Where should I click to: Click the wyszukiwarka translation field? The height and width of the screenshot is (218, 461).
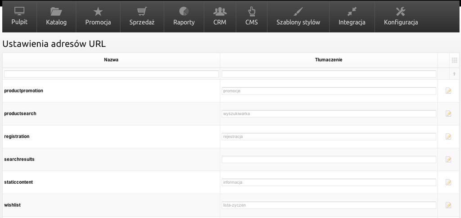(x=329, y=114)
